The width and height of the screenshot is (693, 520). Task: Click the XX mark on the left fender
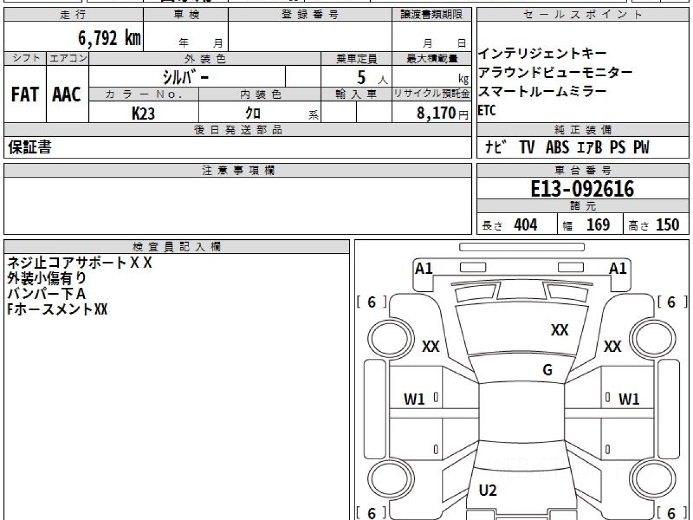click(x=431, y=347)
